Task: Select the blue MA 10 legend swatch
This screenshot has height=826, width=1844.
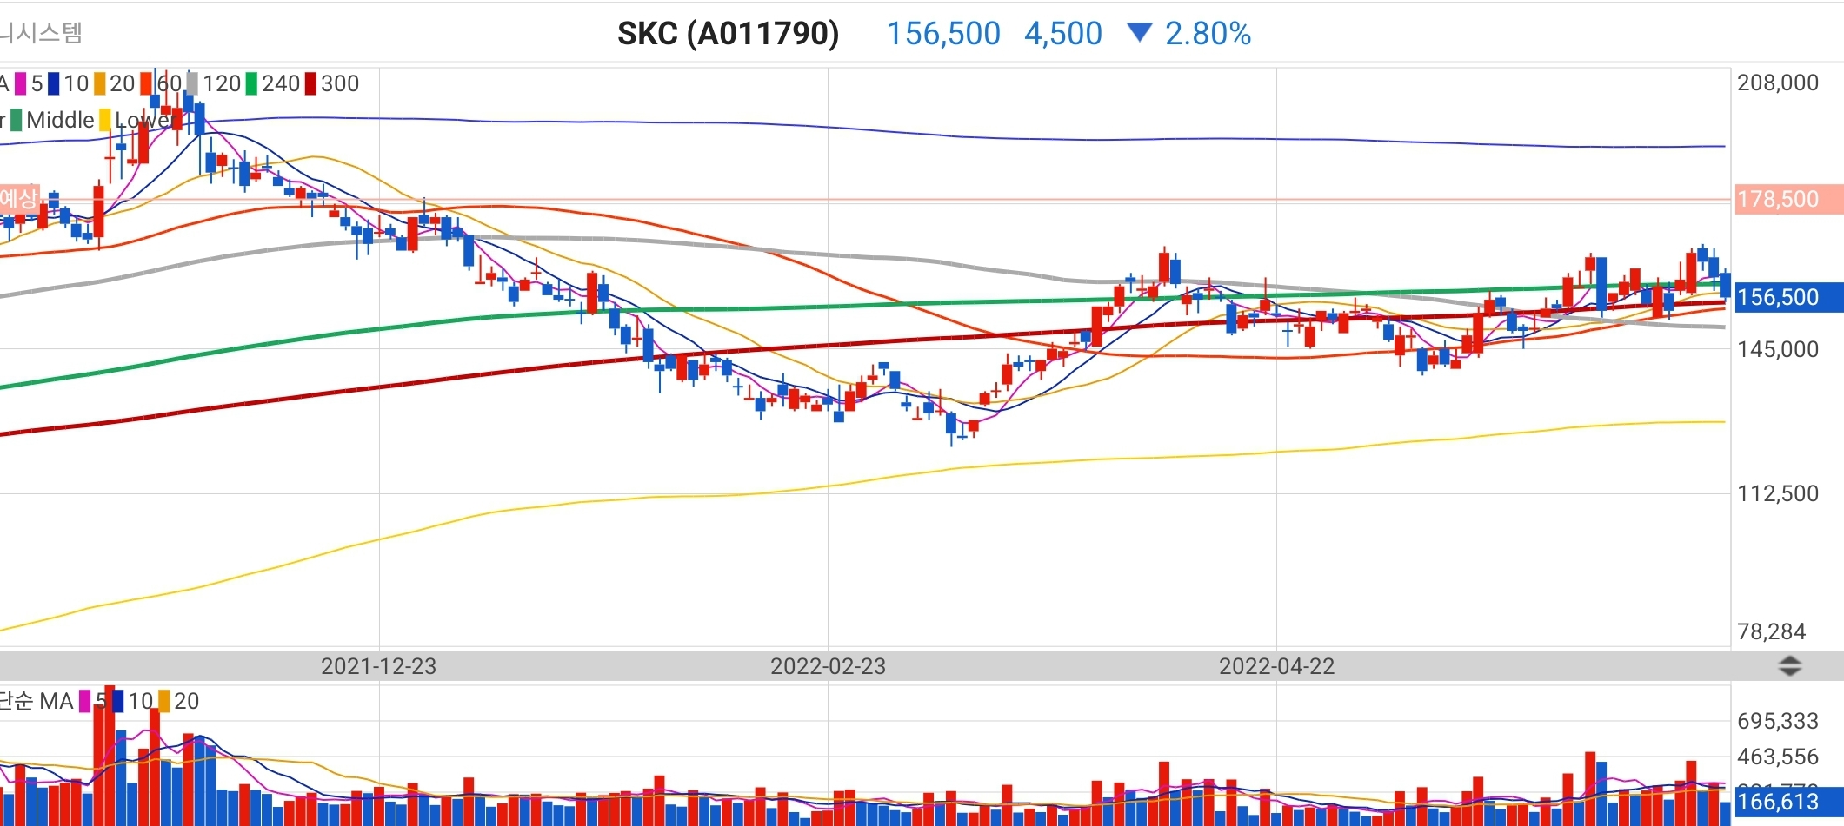Action: pyautogui.click(x=54, y=83)
